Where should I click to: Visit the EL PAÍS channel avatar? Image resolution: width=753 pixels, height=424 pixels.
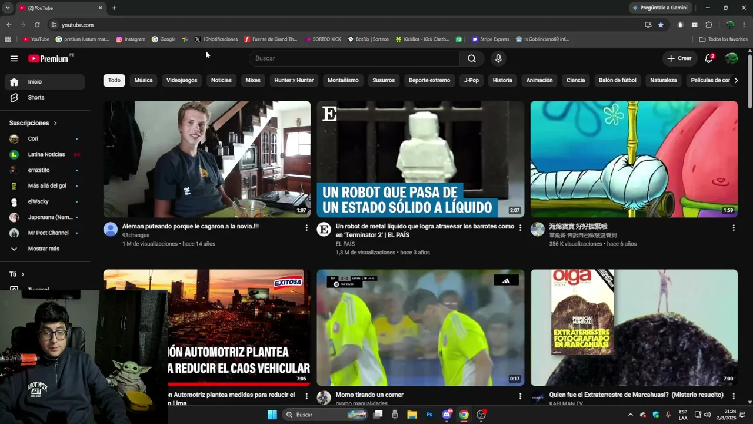tap(324, 229)
